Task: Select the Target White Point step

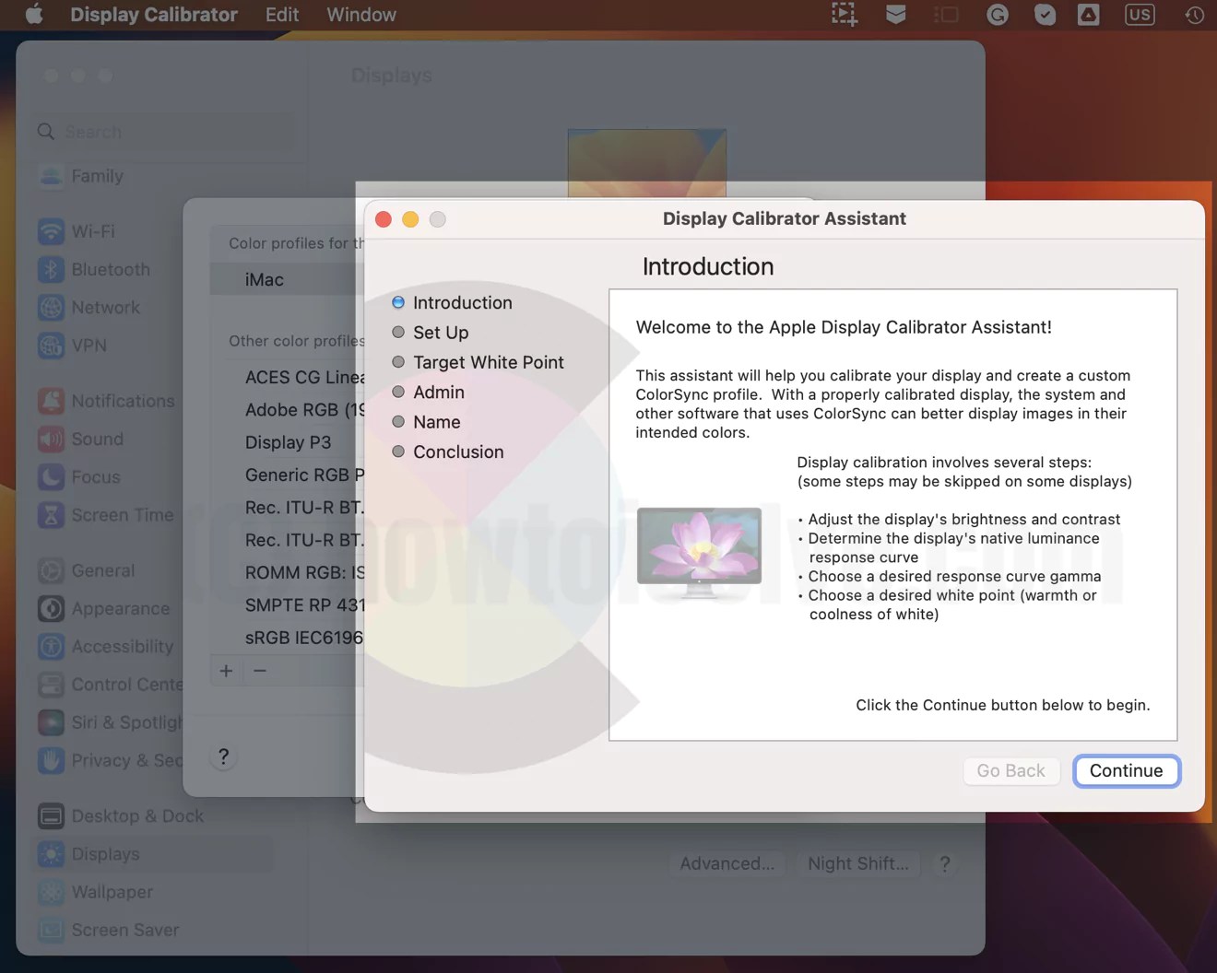Action: 488,362
